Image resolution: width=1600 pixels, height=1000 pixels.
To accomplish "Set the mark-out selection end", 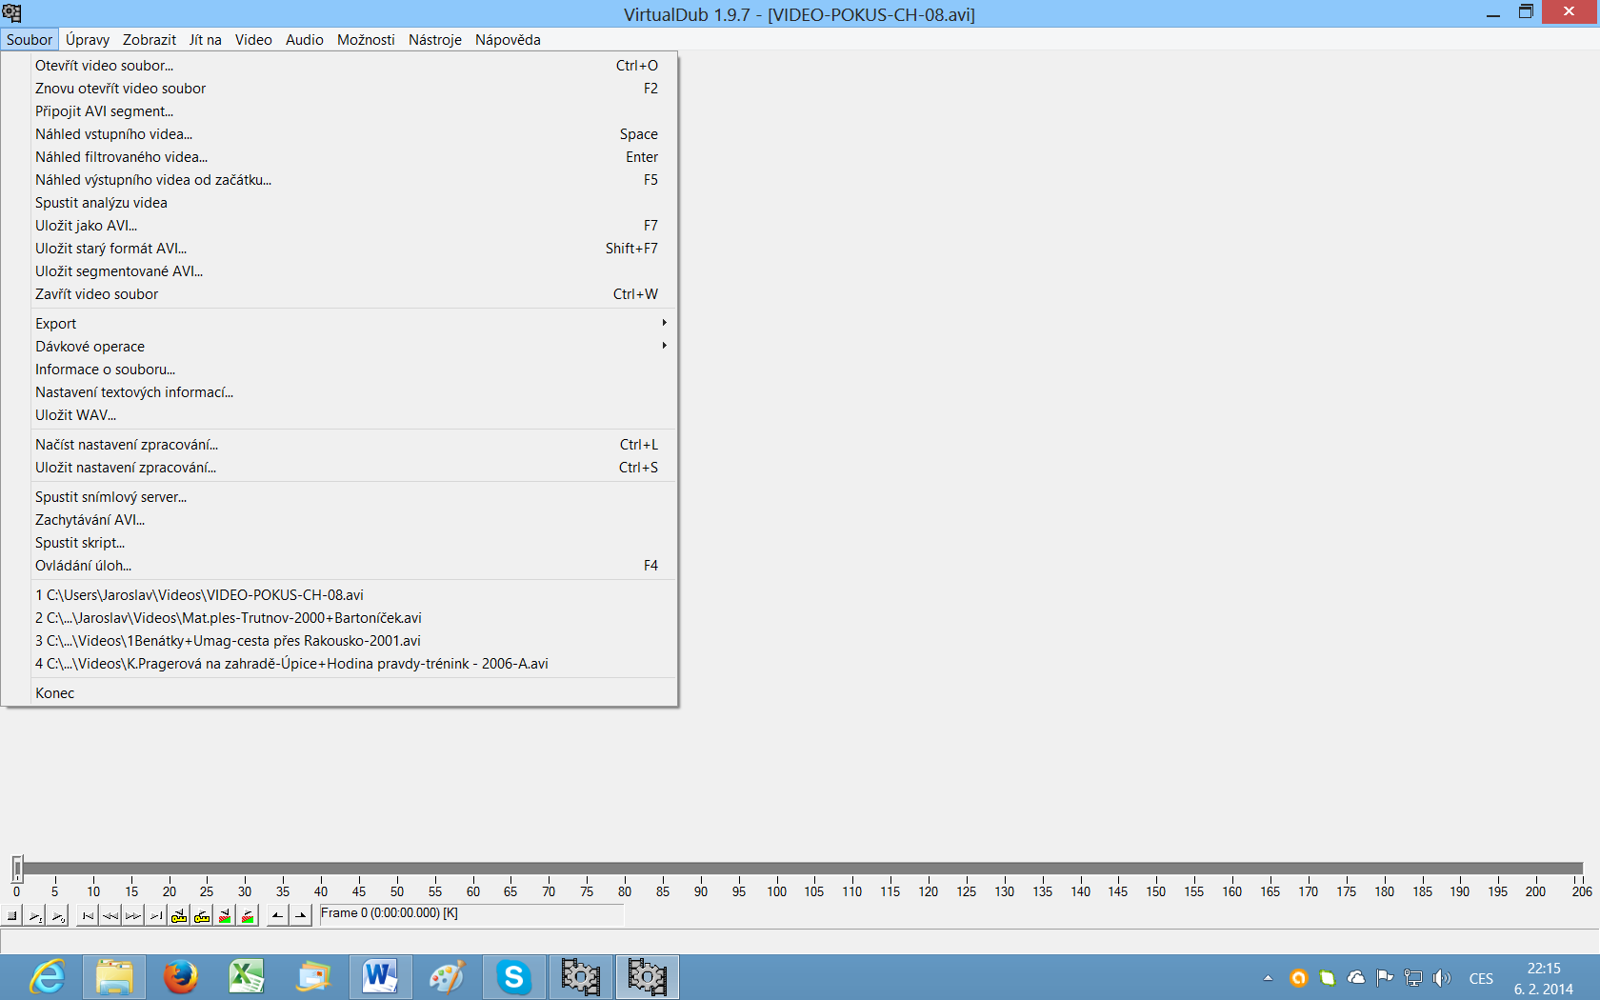I will [301, 916].
